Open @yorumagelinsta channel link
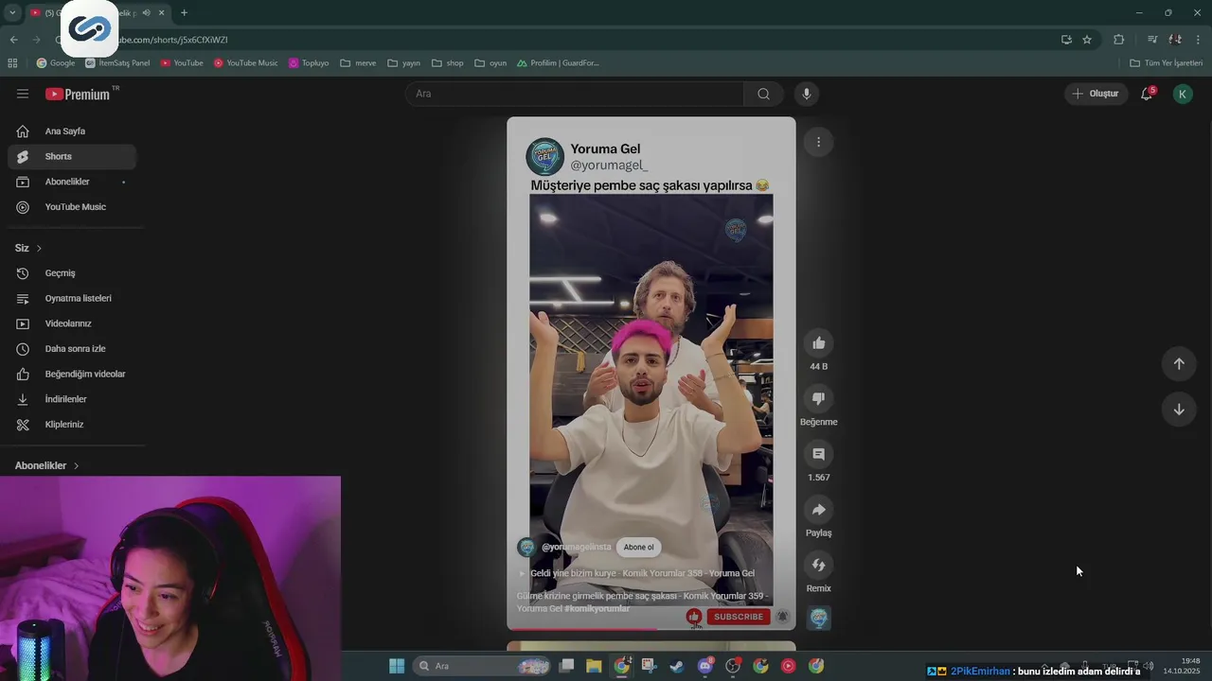The height and width of the screenshot is (681, 1212). [576, 547]
